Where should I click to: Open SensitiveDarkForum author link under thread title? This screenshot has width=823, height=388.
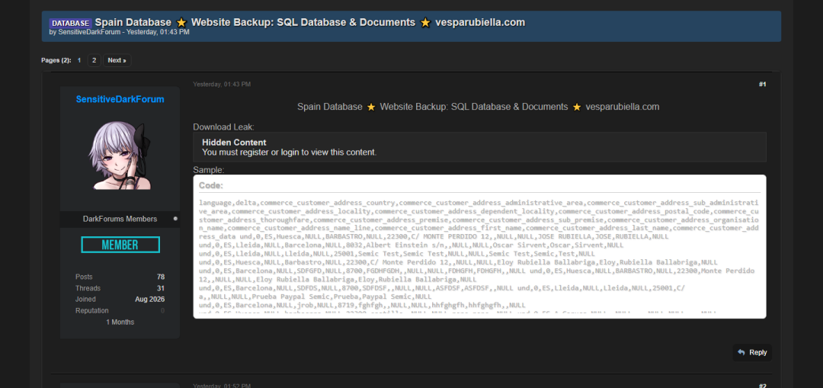(x=88, y=32)
